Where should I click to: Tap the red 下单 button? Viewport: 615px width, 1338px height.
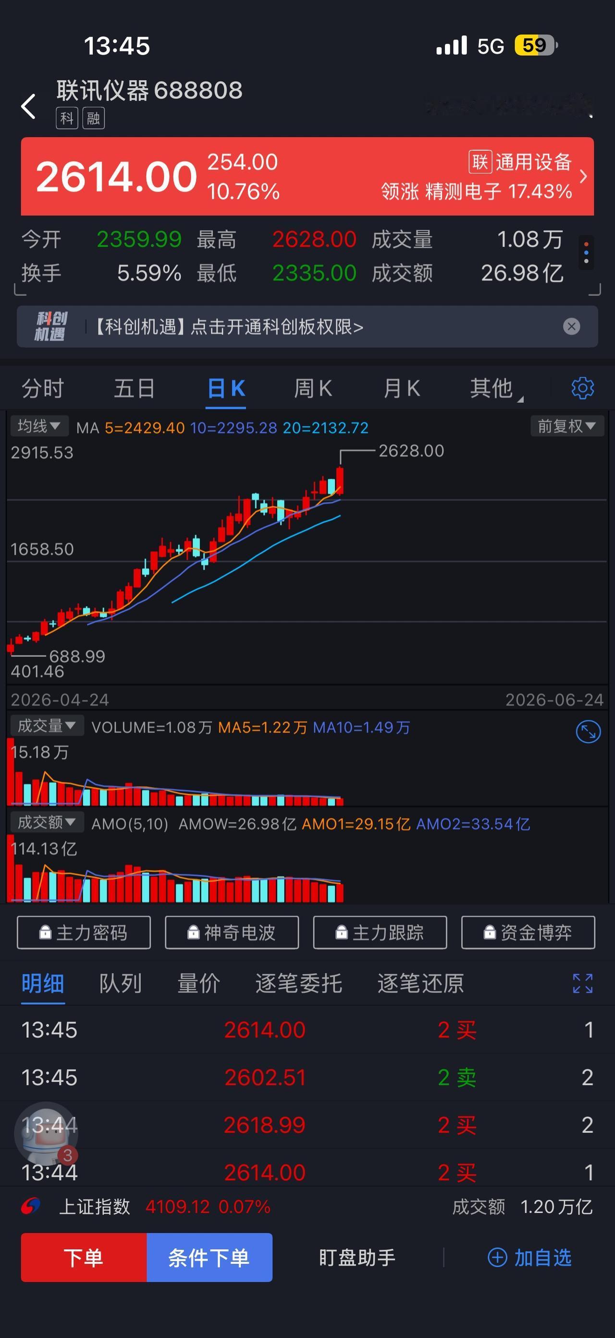(x=84, y=1258)
